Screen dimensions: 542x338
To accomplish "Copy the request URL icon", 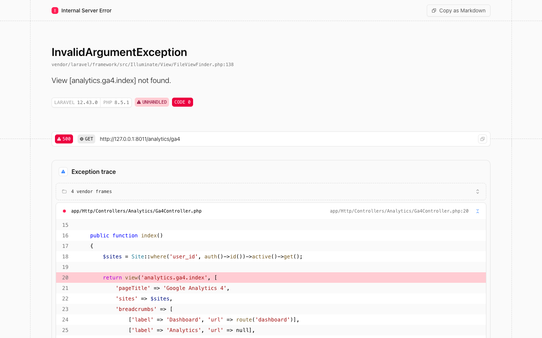I will point(483,139).
